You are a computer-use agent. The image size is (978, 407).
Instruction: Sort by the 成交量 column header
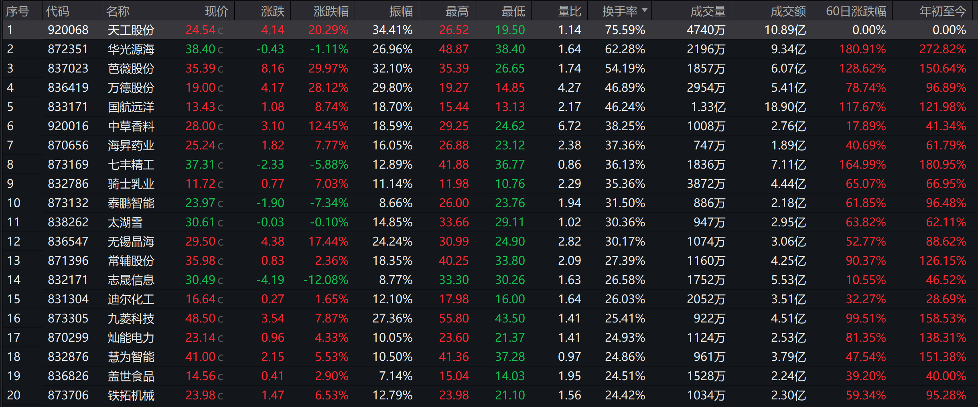[708, 11]
